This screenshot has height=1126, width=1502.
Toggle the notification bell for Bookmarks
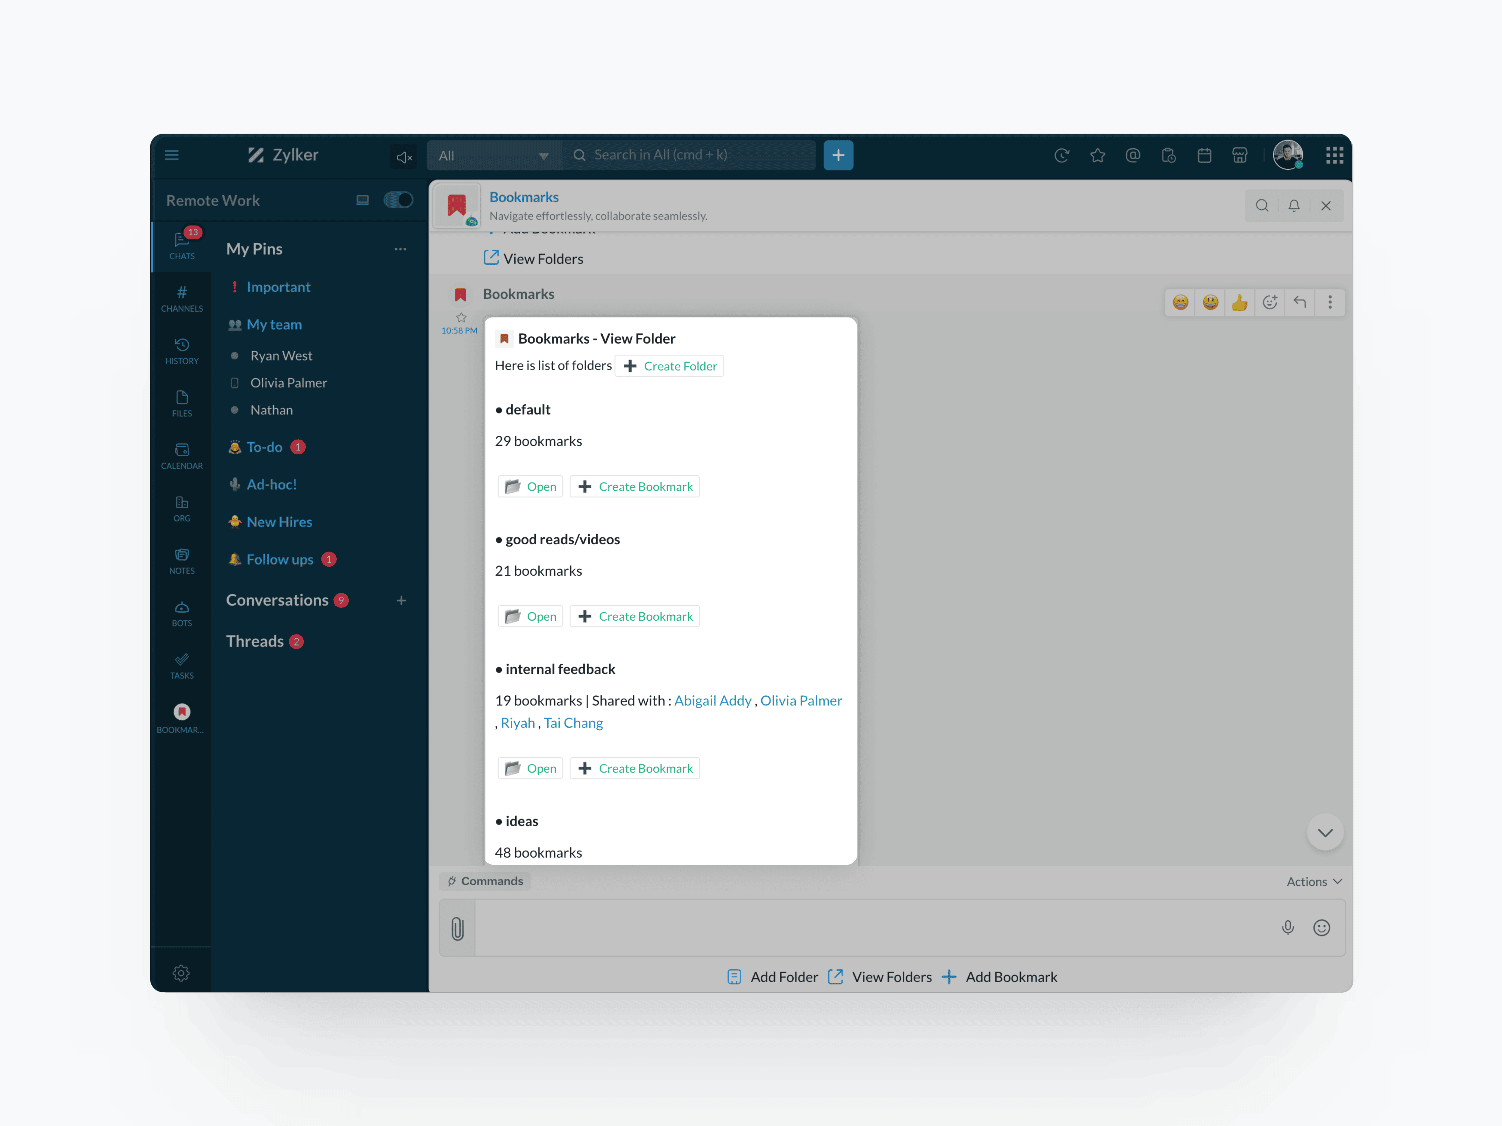click(x=1294, y=206)
